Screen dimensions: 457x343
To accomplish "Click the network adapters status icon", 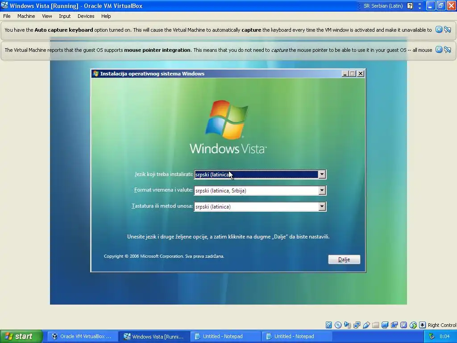I will 357,325.
